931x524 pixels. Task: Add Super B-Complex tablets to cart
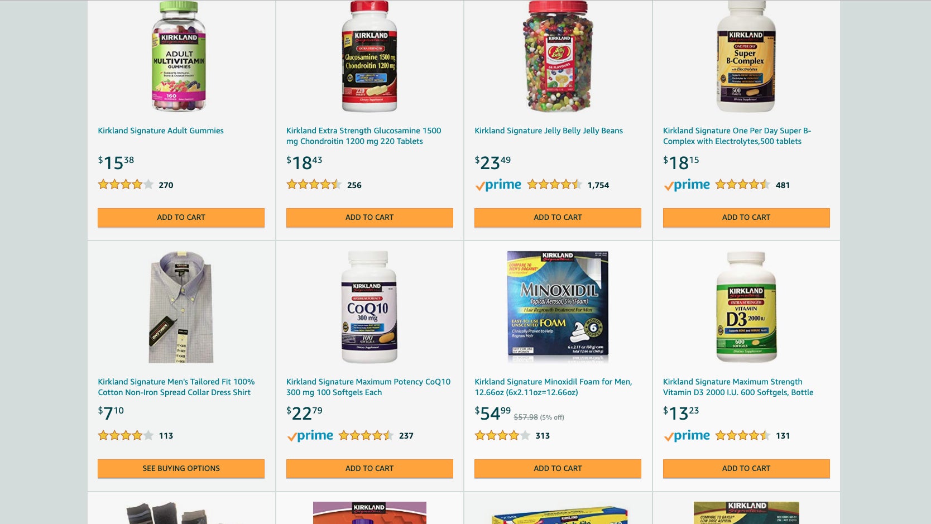(x=746, y=218)
